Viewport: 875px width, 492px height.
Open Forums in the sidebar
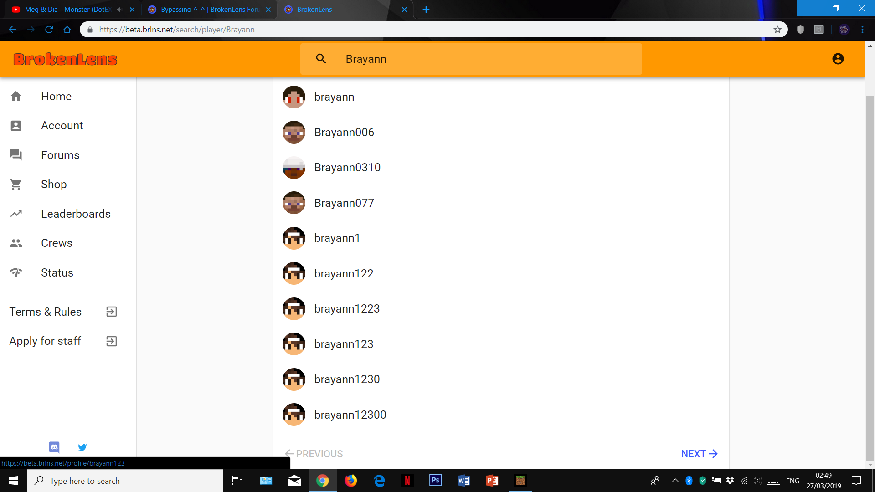coord(68,155)
